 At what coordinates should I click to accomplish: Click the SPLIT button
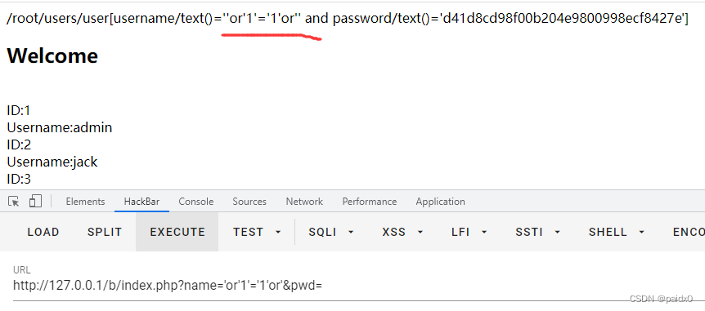(105, 232)
